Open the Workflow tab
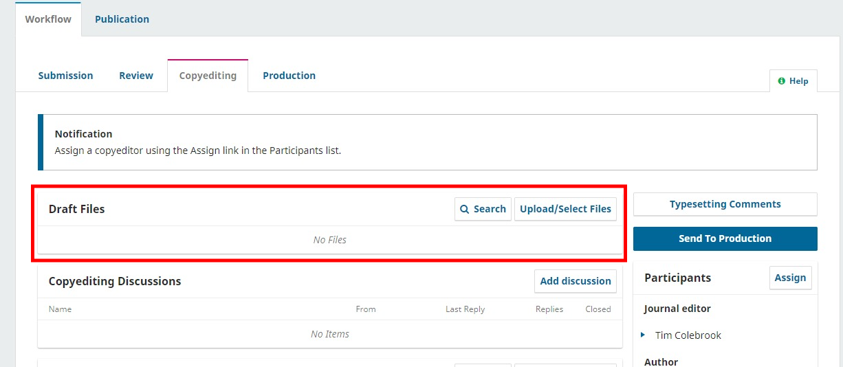 tap(48, 19)
